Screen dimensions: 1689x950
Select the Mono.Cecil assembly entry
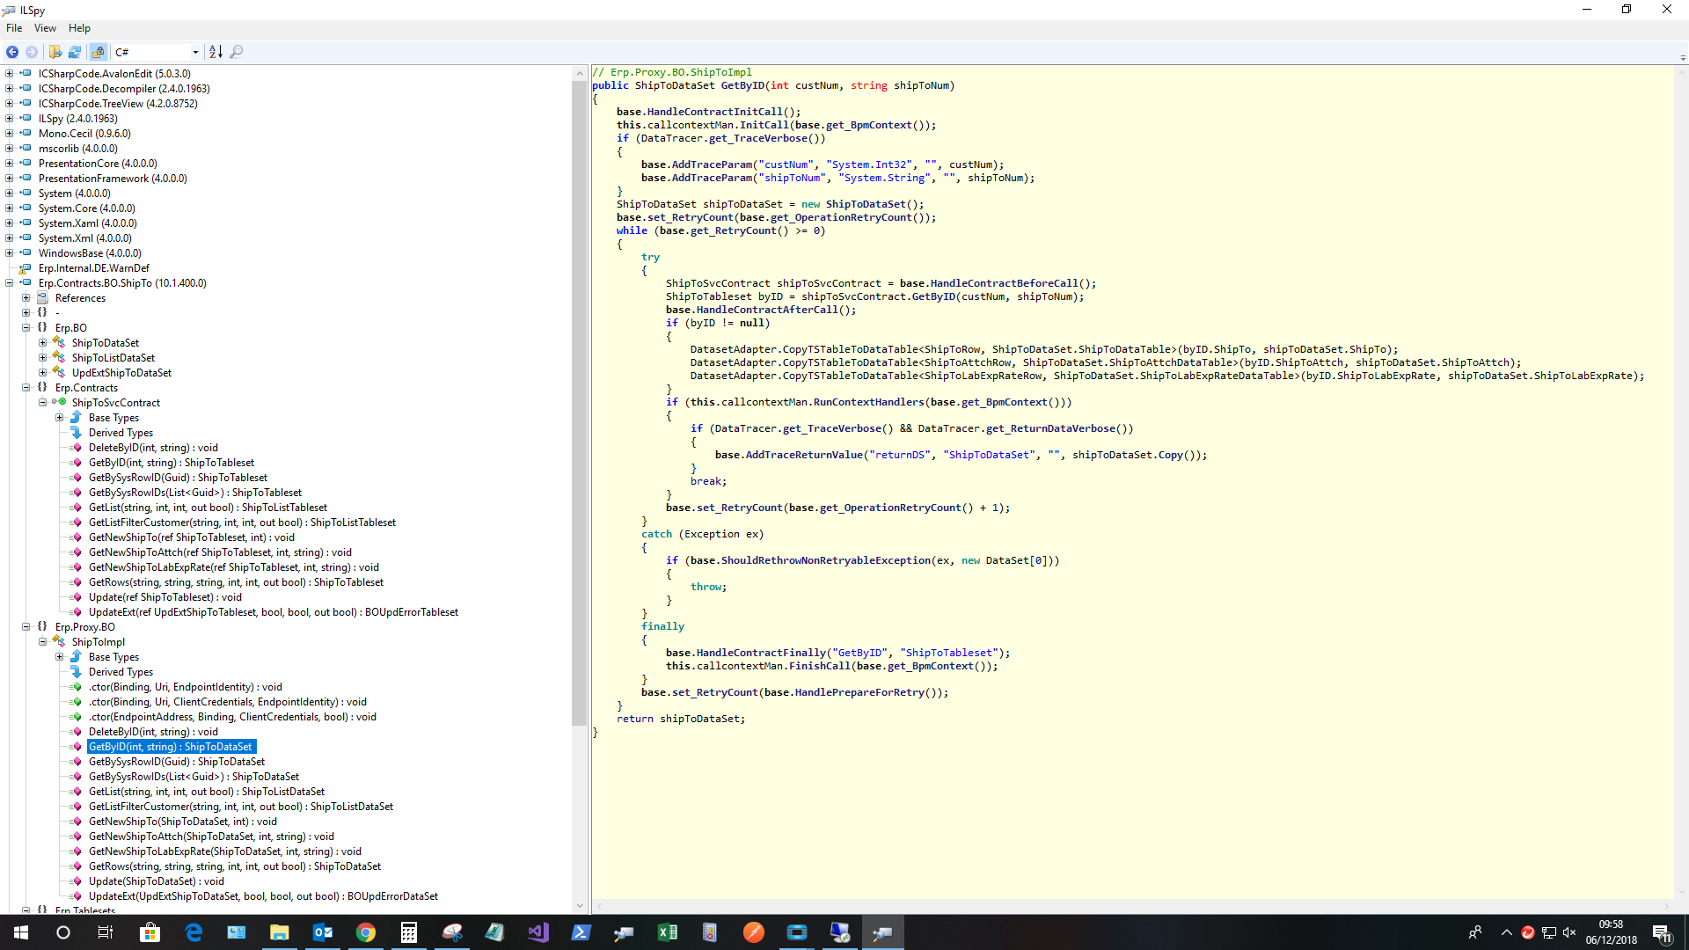coord(84,134)
